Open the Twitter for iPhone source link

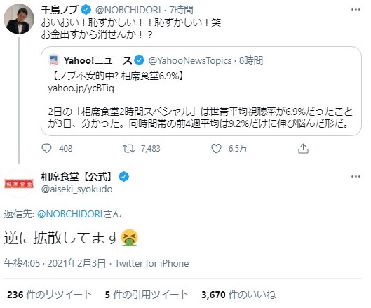(x=152, y=263)
